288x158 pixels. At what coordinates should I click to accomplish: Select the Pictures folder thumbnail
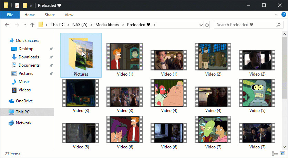pyautogui.click(x=81, y=55)
